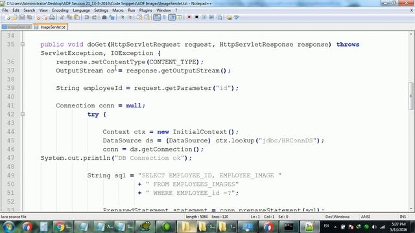This screenshot has width=415, height=233.
Task: Open the Replace dialog toolbar icon
Action: (x=112, y=17)
